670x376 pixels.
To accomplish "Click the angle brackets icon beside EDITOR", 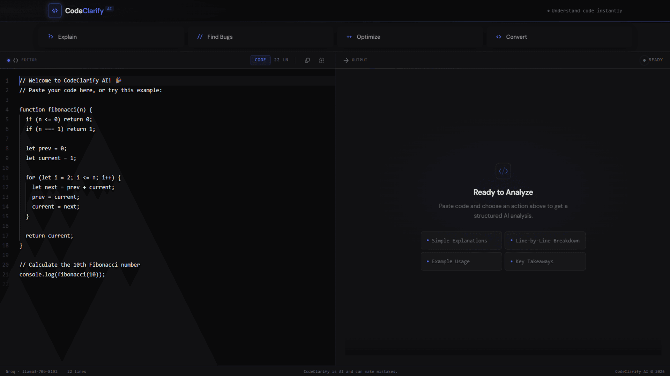I will (x=16, y=60).
